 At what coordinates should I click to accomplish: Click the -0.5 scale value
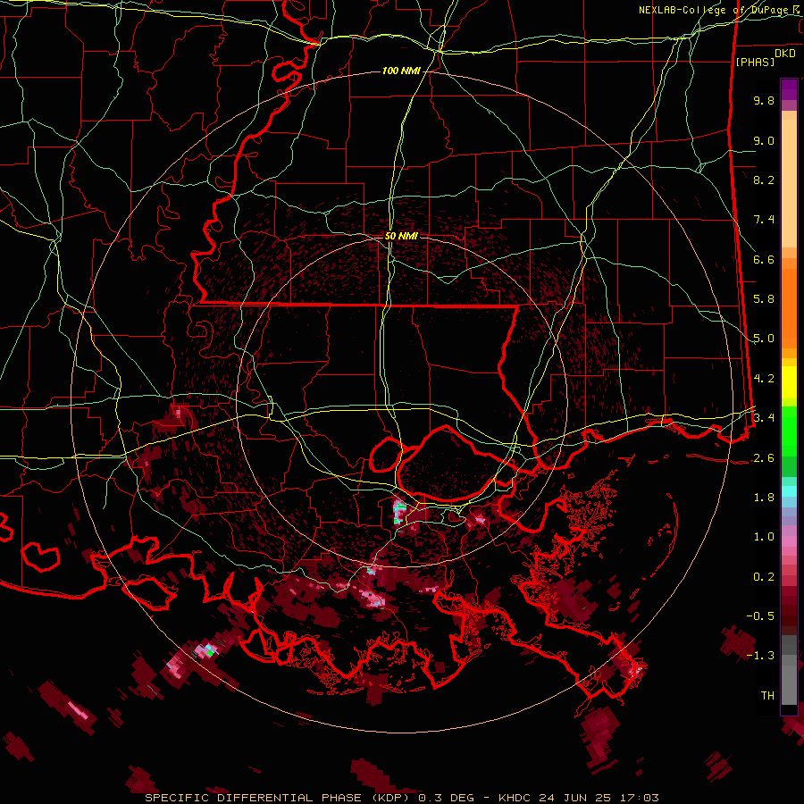pyautogui.click(x=760, y=616)
